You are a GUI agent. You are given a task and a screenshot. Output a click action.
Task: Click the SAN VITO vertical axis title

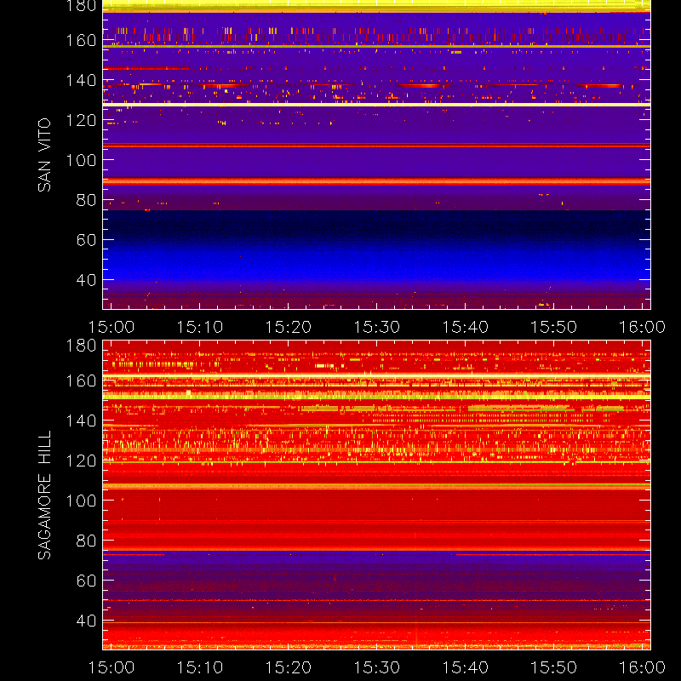[x=45, y=155]
